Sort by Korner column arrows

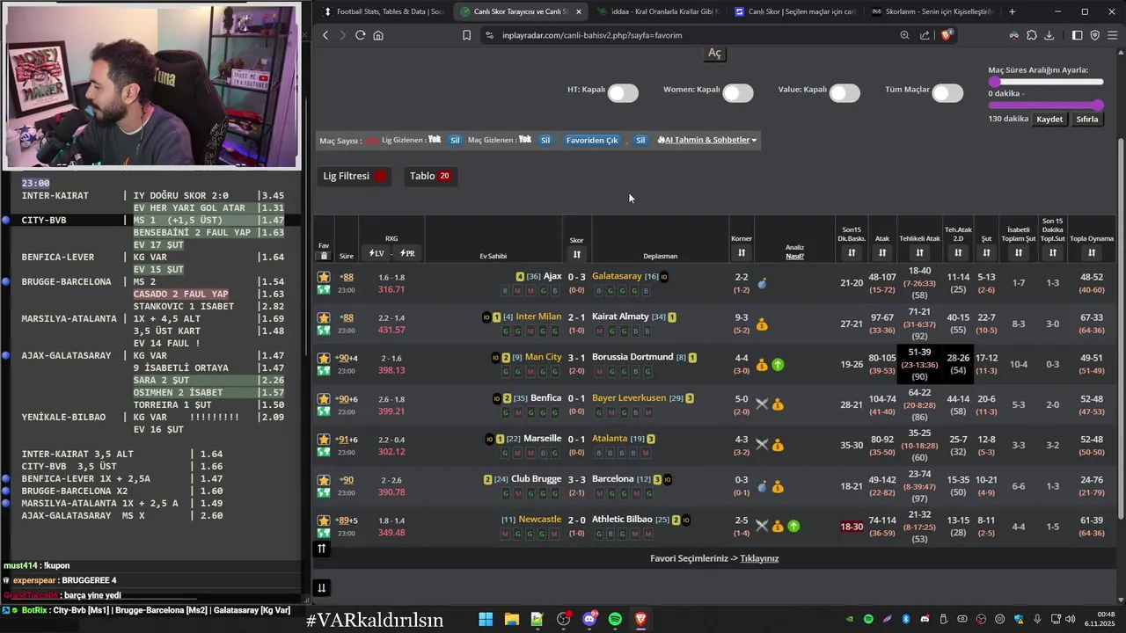coord(742,253)
